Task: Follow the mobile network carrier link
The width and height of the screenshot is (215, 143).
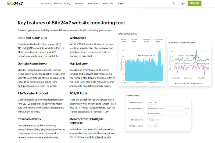Action: point(99,137)
